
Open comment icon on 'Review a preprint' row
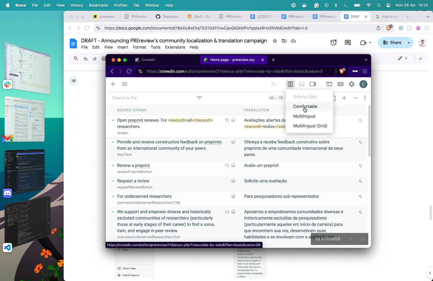(x=227, y=166)
